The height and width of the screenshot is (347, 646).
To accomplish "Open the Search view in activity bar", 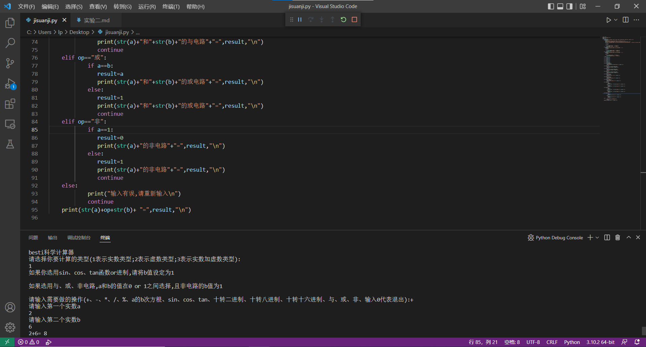I will (x=10, y=43).
